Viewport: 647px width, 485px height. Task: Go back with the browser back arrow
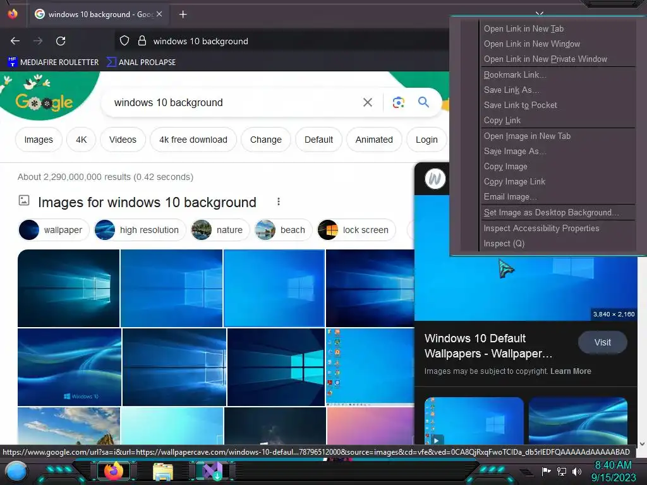[x=15, y=41]
